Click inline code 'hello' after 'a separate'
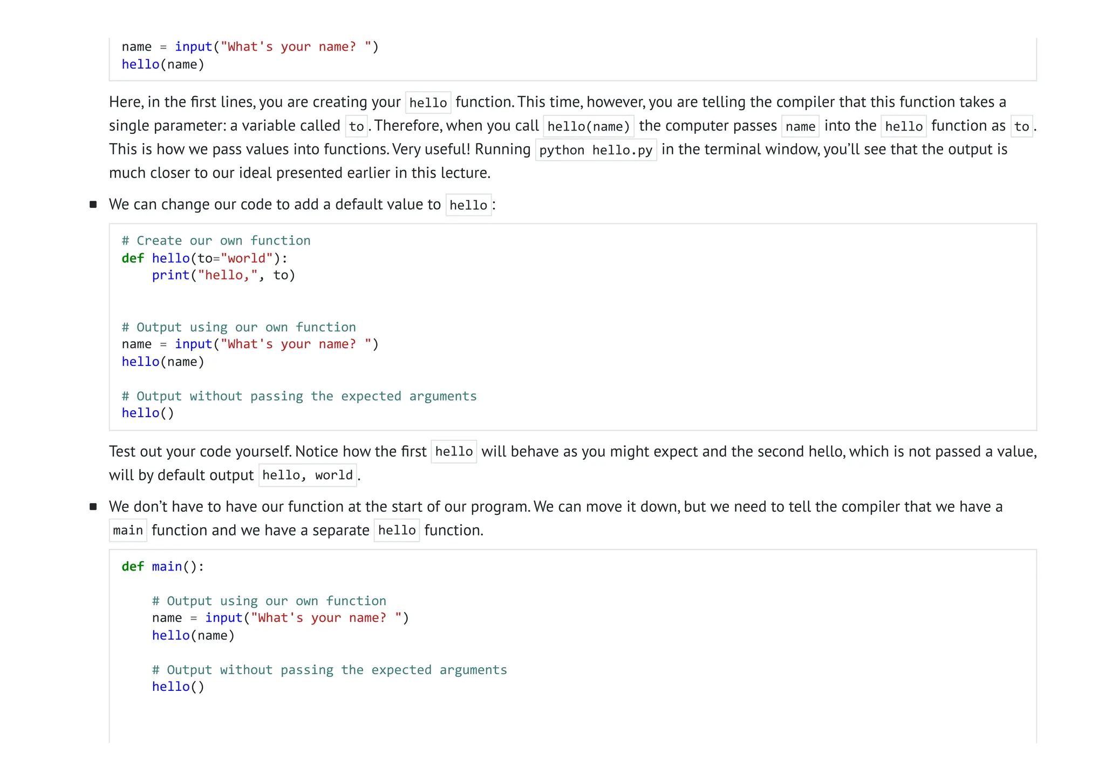1105x781 pixels. (397, 531)
